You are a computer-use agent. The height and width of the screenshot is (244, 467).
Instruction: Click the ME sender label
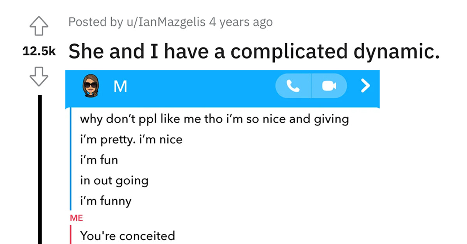pyautogui.click(x=76, y=218)
